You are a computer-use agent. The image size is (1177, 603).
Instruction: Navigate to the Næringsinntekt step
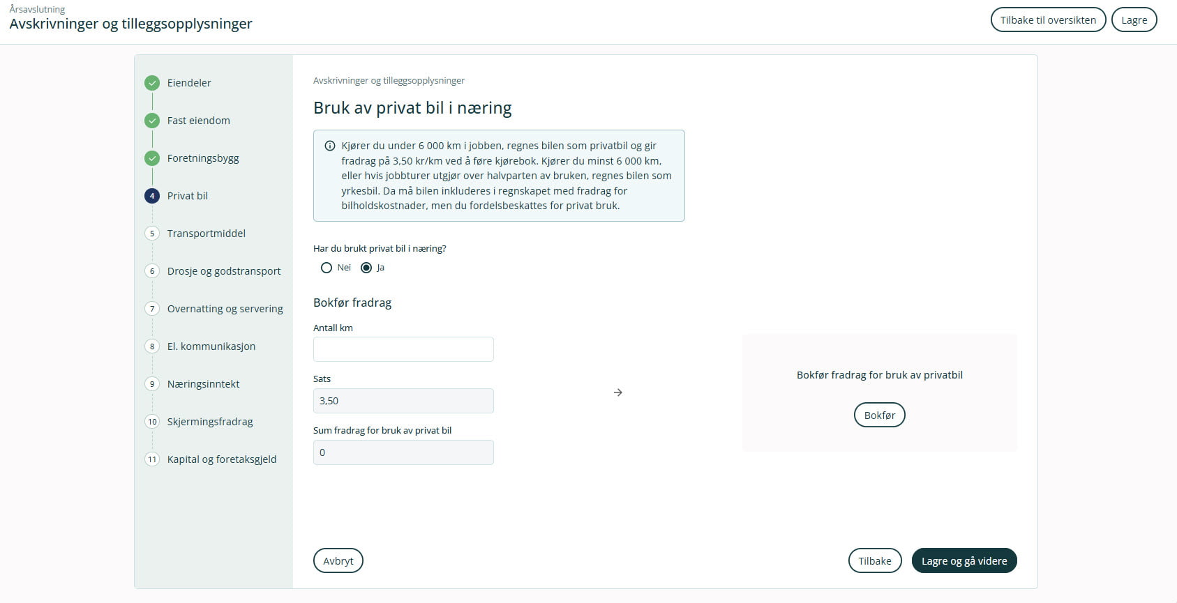203,384
